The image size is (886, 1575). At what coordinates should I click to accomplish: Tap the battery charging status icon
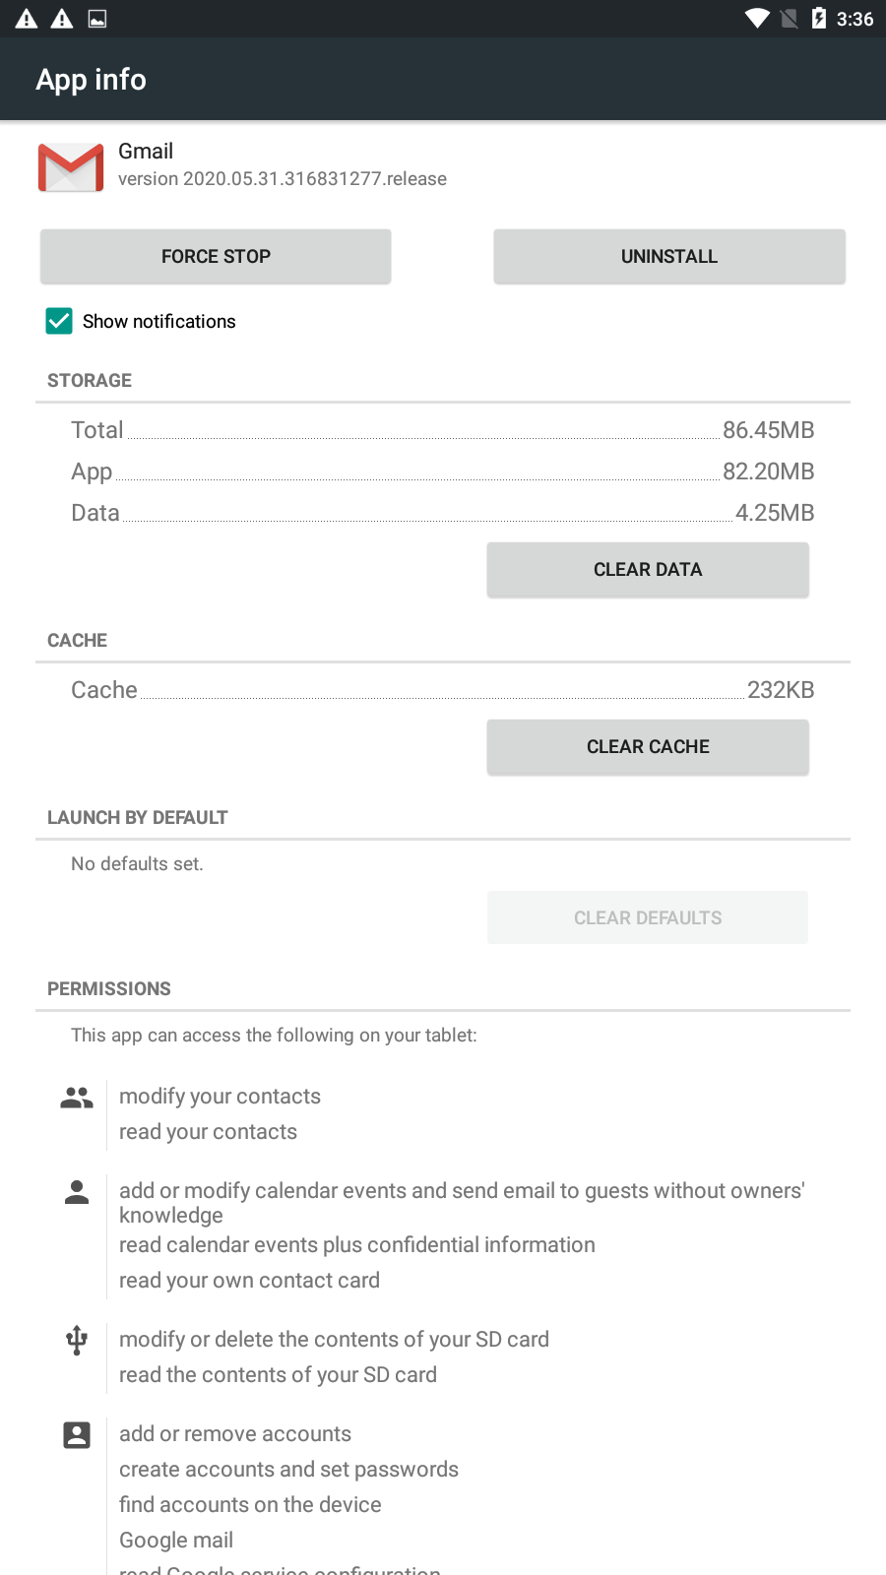click(x=819, y=19)
